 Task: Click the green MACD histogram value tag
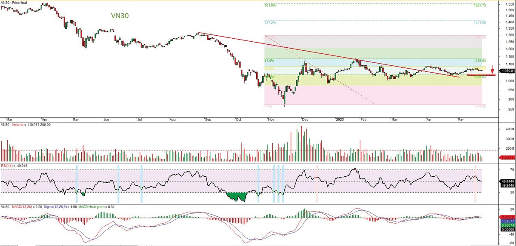point(507,213)
